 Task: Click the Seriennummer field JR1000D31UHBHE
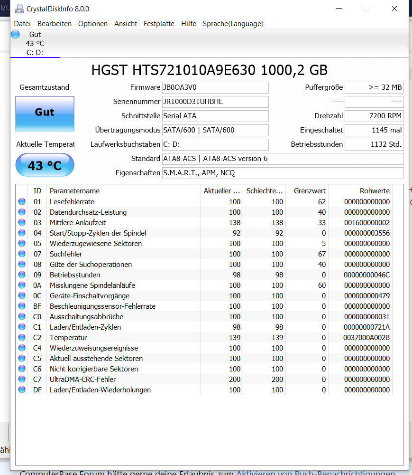[215, 102]
